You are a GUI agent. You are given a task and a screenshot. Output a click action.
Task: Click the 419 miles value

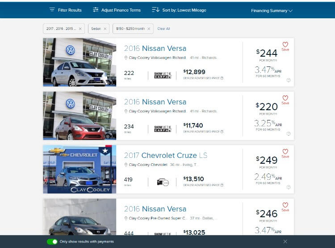point(128,180)
